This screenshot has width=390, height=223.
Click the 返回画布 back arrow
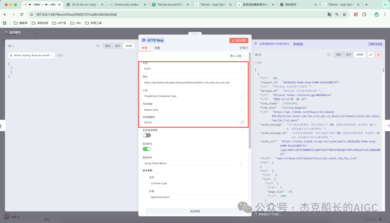(x=6, y=32)
